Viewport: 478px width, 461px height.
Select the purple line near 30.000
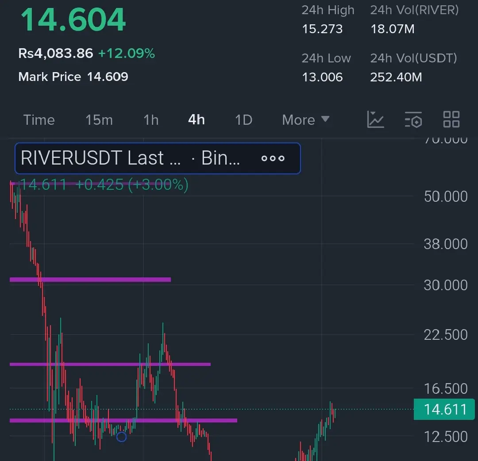tap(90, 280)
